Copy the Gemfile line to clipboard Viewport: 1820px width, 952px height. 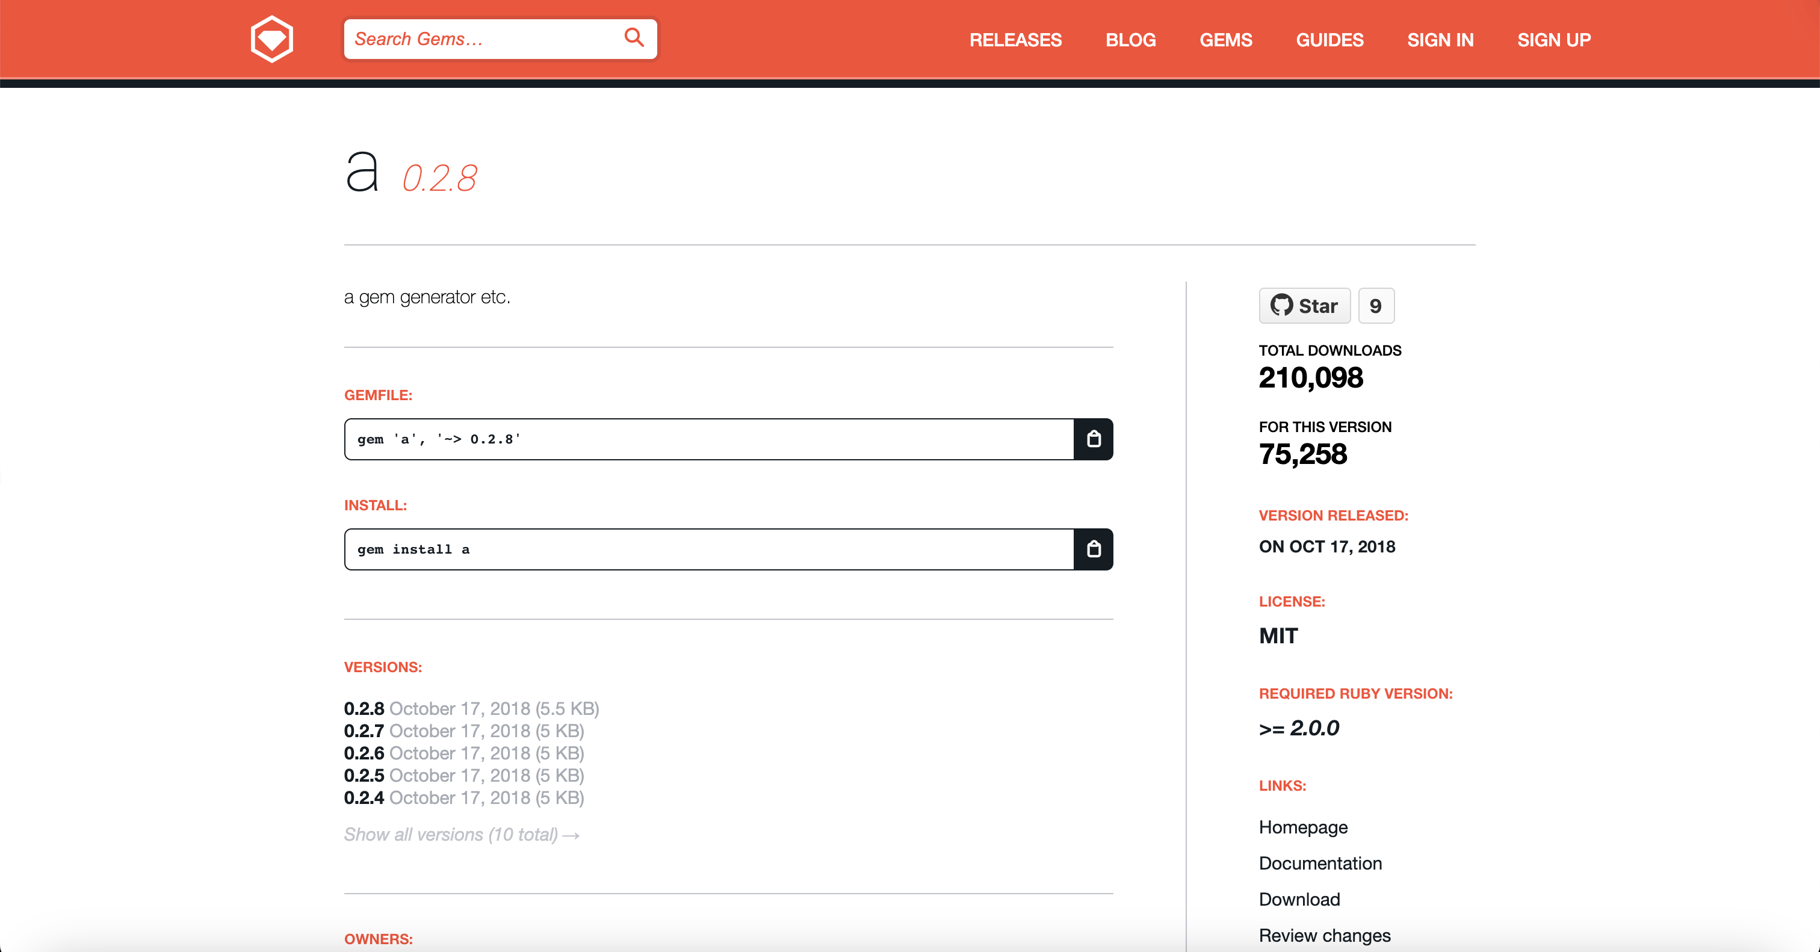(1093, 439)
